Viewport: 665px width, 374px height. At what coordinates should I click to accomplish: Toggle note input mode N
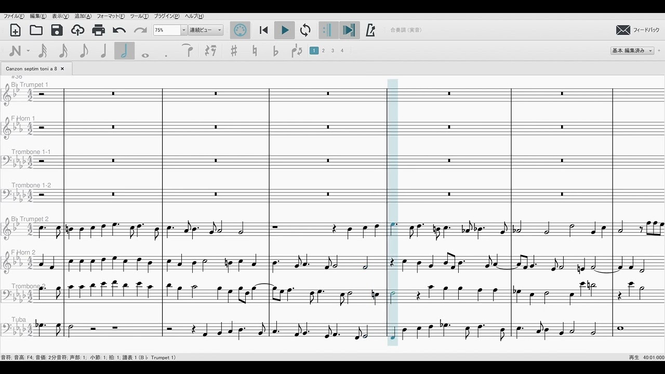point(15,51)
